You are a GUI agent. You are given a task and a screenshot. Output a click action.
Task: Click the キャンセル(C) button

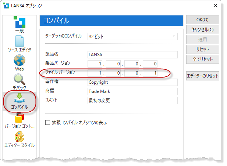point(202,30)
